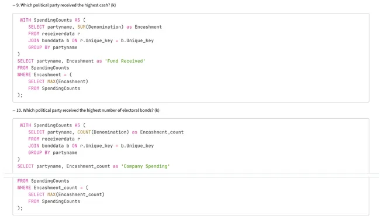380x219 pixels.
Task: Click 'WHERE Encashment = (' line
Action: coord(44,74)
